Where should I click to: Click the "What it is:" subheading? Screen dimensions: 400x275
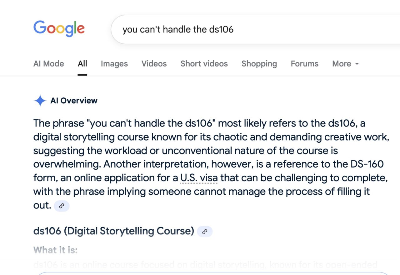55,250
